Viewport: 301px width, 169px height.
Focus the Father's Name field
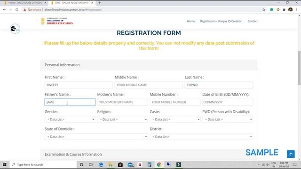[x=70, y=102]
